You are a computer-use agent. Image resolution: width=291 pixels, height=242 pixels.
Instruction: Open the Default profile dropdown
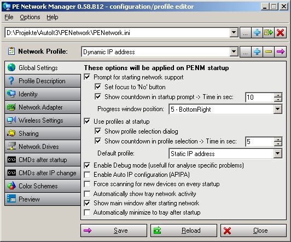[278, 153]
